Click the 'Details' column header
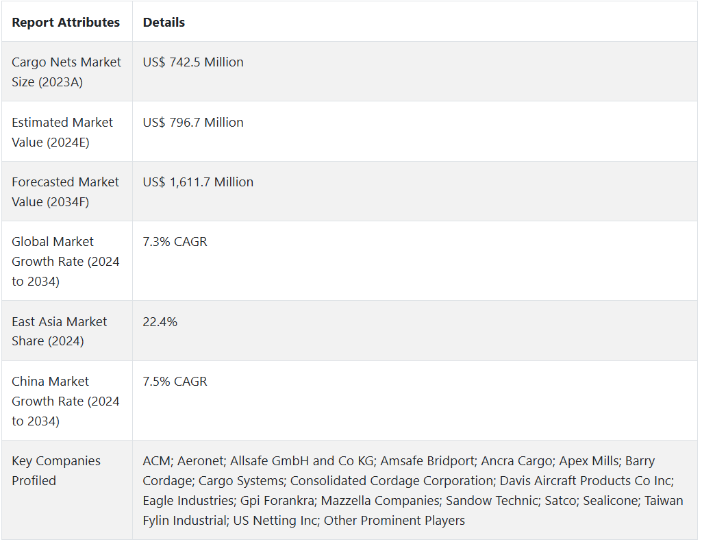 164,23
